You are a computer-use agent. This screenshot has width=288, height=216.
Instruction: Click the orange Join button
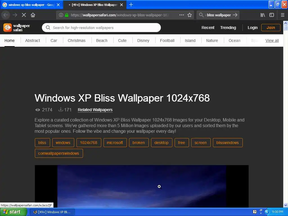[x=271, y=28]
